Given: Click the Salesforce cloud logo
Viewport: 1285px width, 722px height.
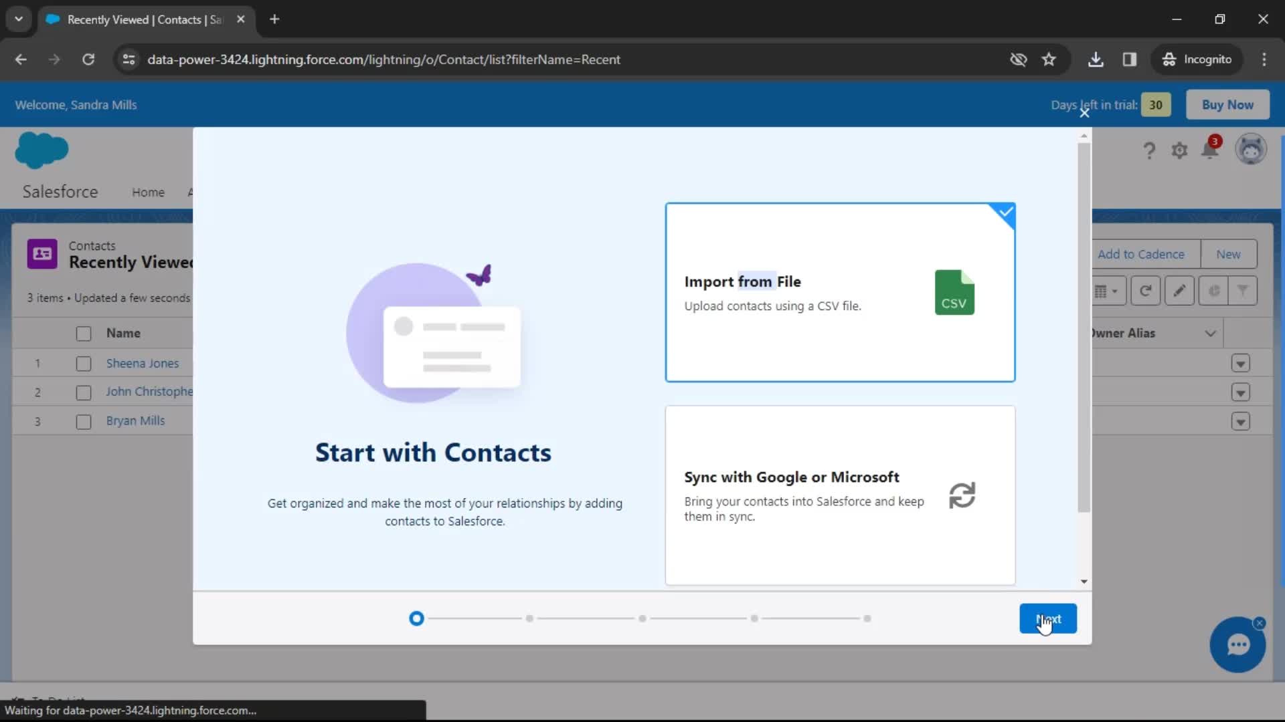Looking at the screenshot, I should point(41,150).
